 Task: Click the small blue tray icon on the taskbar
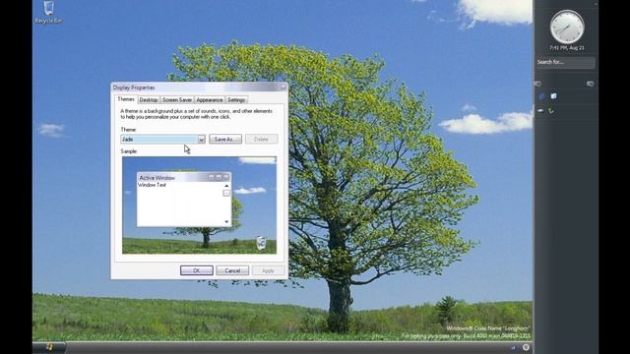tap(513, 347)
